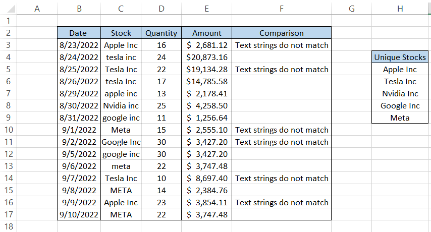Click the amount $20,873.16 cell

pos(206,57)
